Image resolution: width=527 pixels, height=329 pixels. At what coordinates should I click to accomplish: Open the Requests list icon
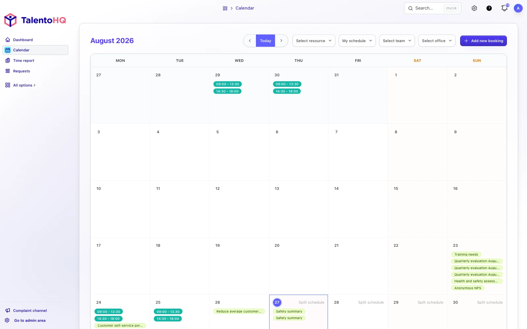(8, 71)
